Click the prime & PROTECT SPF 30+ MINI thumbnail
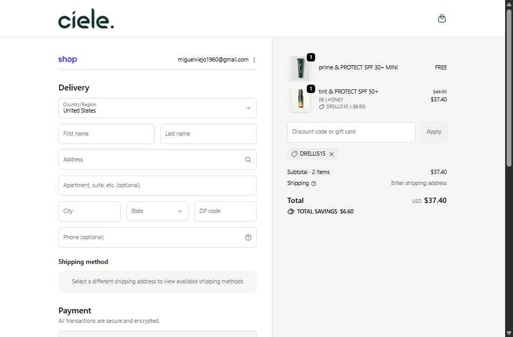Viewport: 513px width, 337px height. point(300,68)
